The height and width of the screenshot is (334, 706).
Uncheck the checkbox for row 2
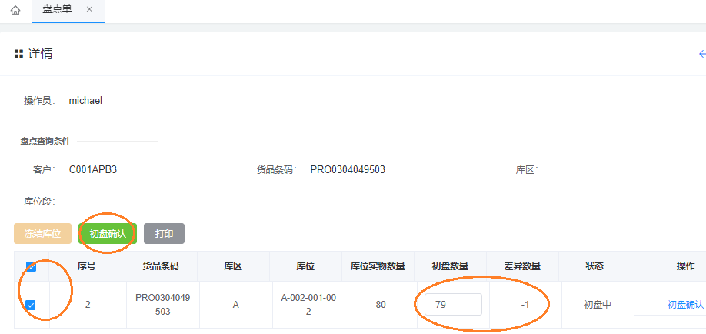click(31, 305)
